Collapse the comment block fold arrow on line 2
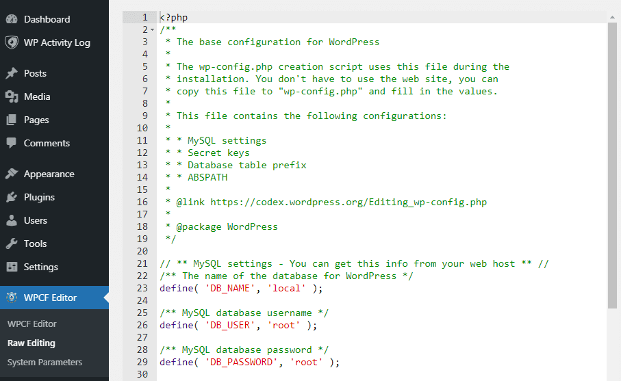This screenshot has width=621, height=381. coord(152,29)
